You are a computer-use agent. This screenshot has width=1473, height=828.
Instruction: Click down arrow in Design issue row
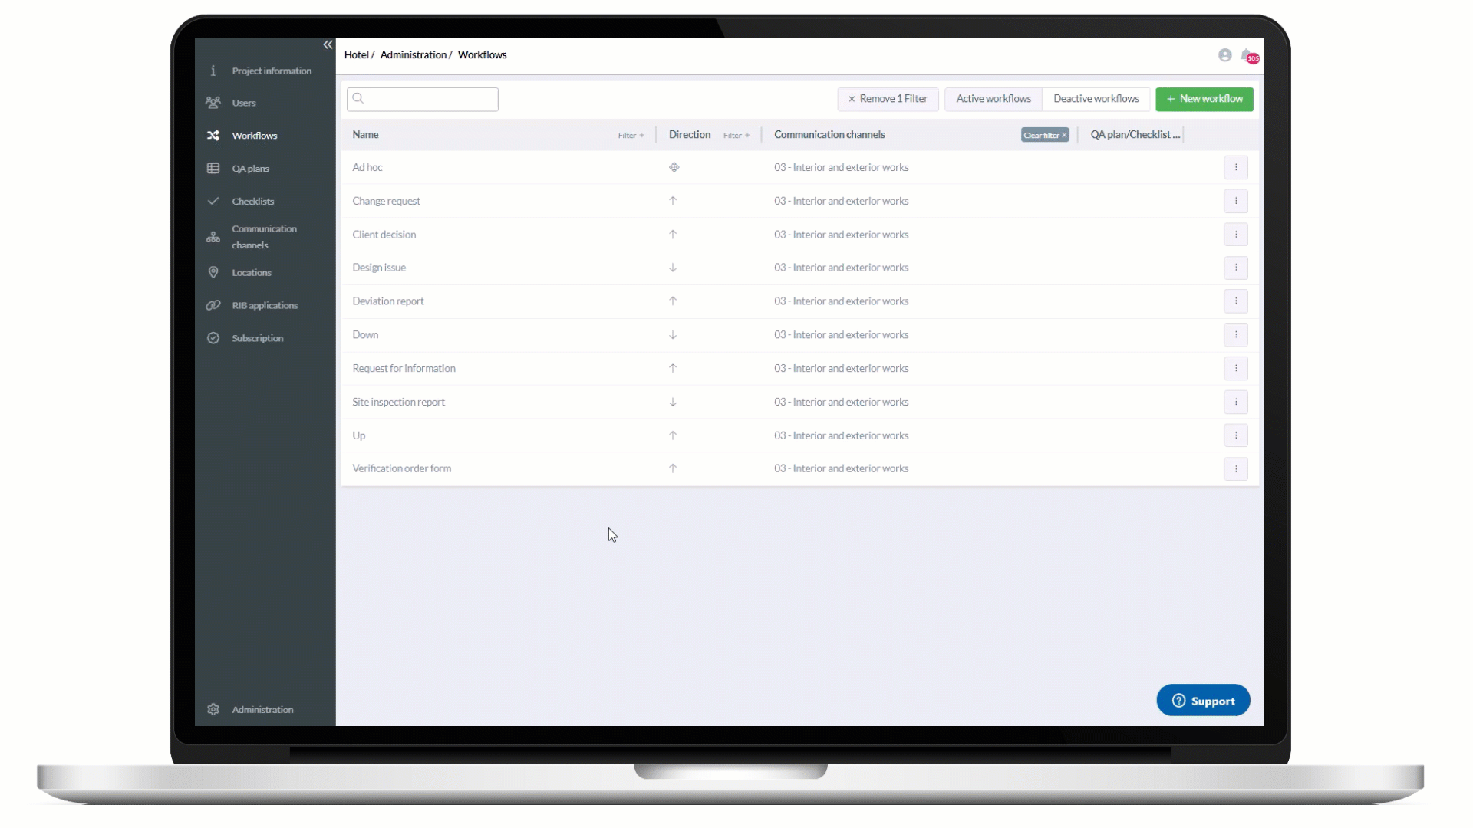[673, 268]
